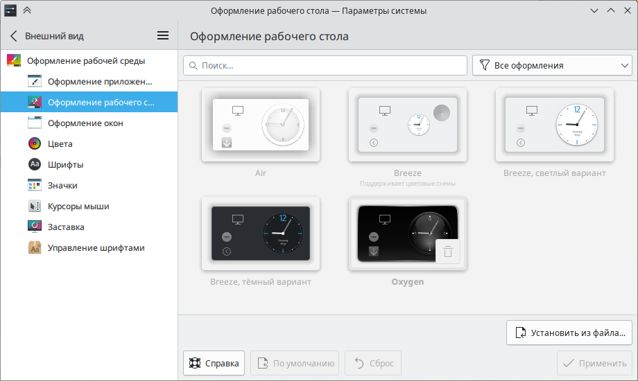The height and width of the screenshot is (381, 638).
Task: Open Оформление окон settings
Action: [89, 123]
